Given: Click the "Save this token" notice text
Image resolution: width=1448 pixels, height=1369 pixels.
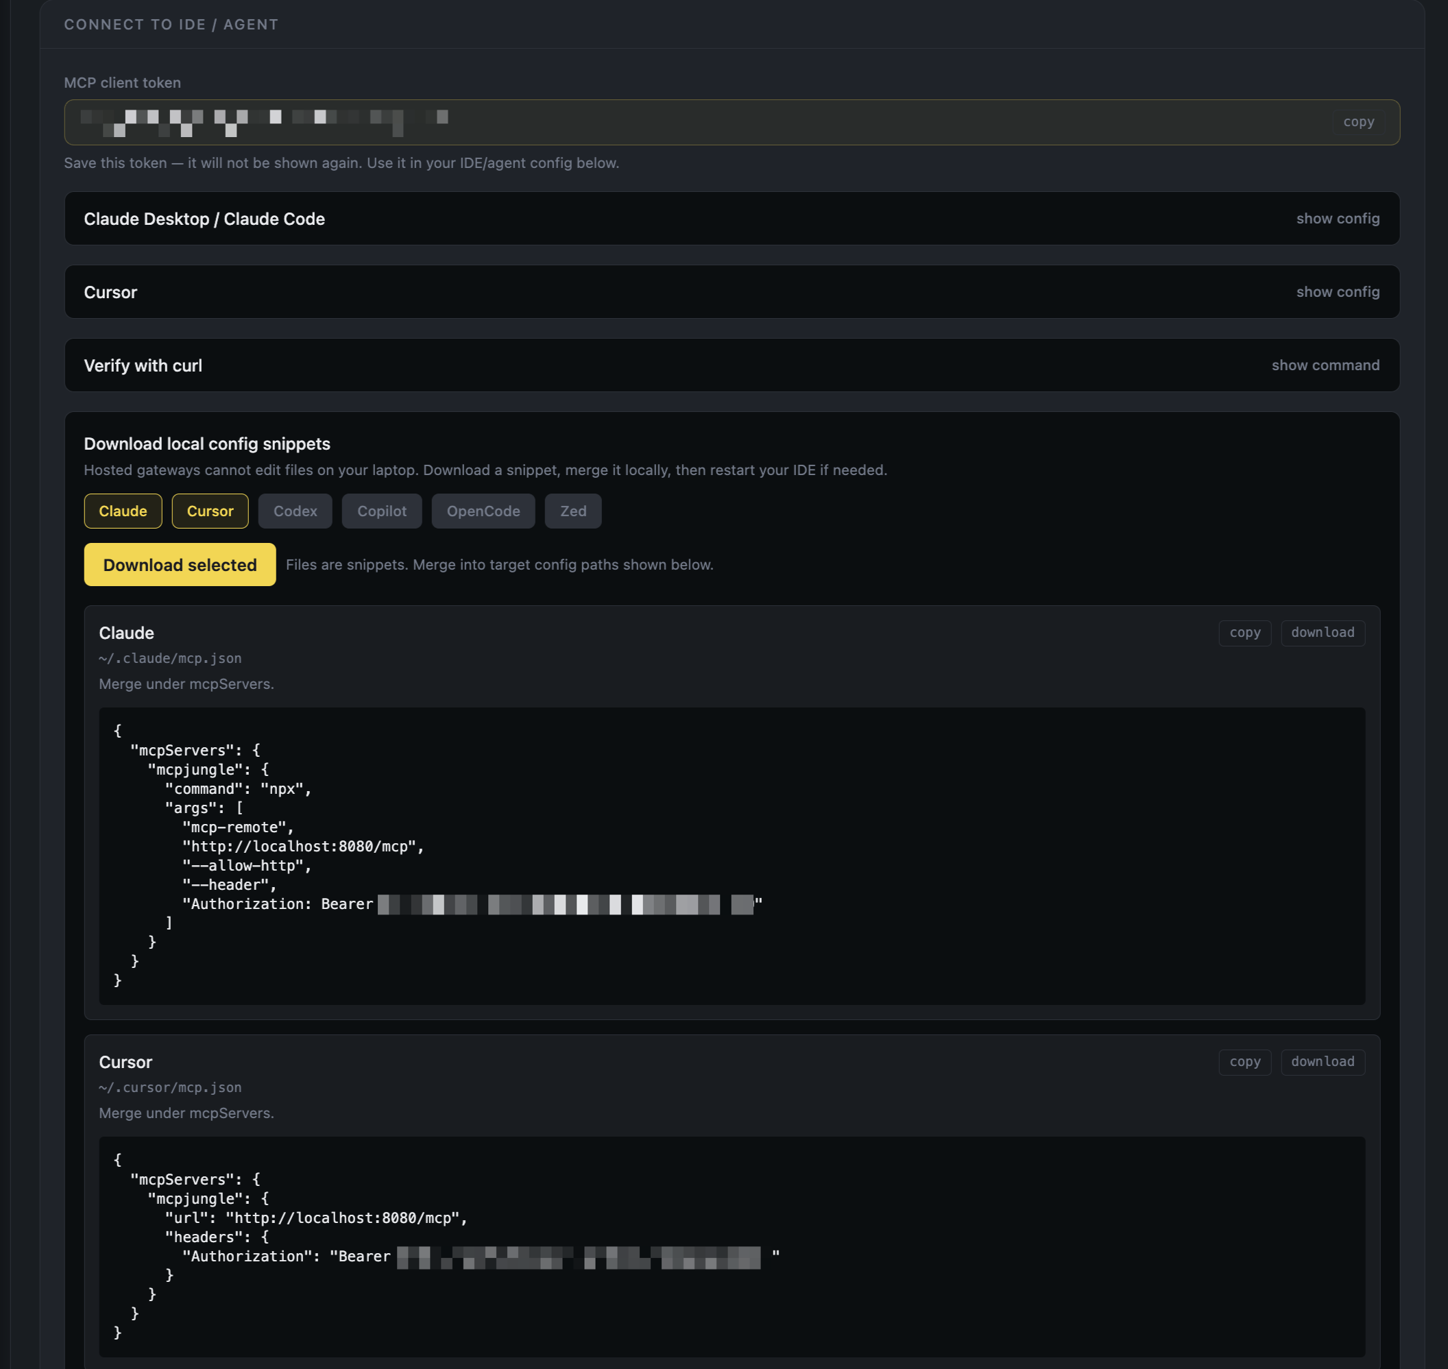Looking at the screenshot, I should (x=341, y=162).
